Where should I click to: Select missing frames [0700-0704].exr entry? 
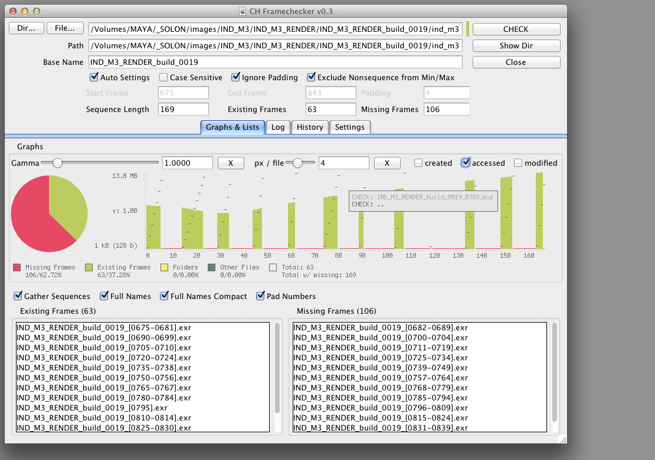(420, 338)
